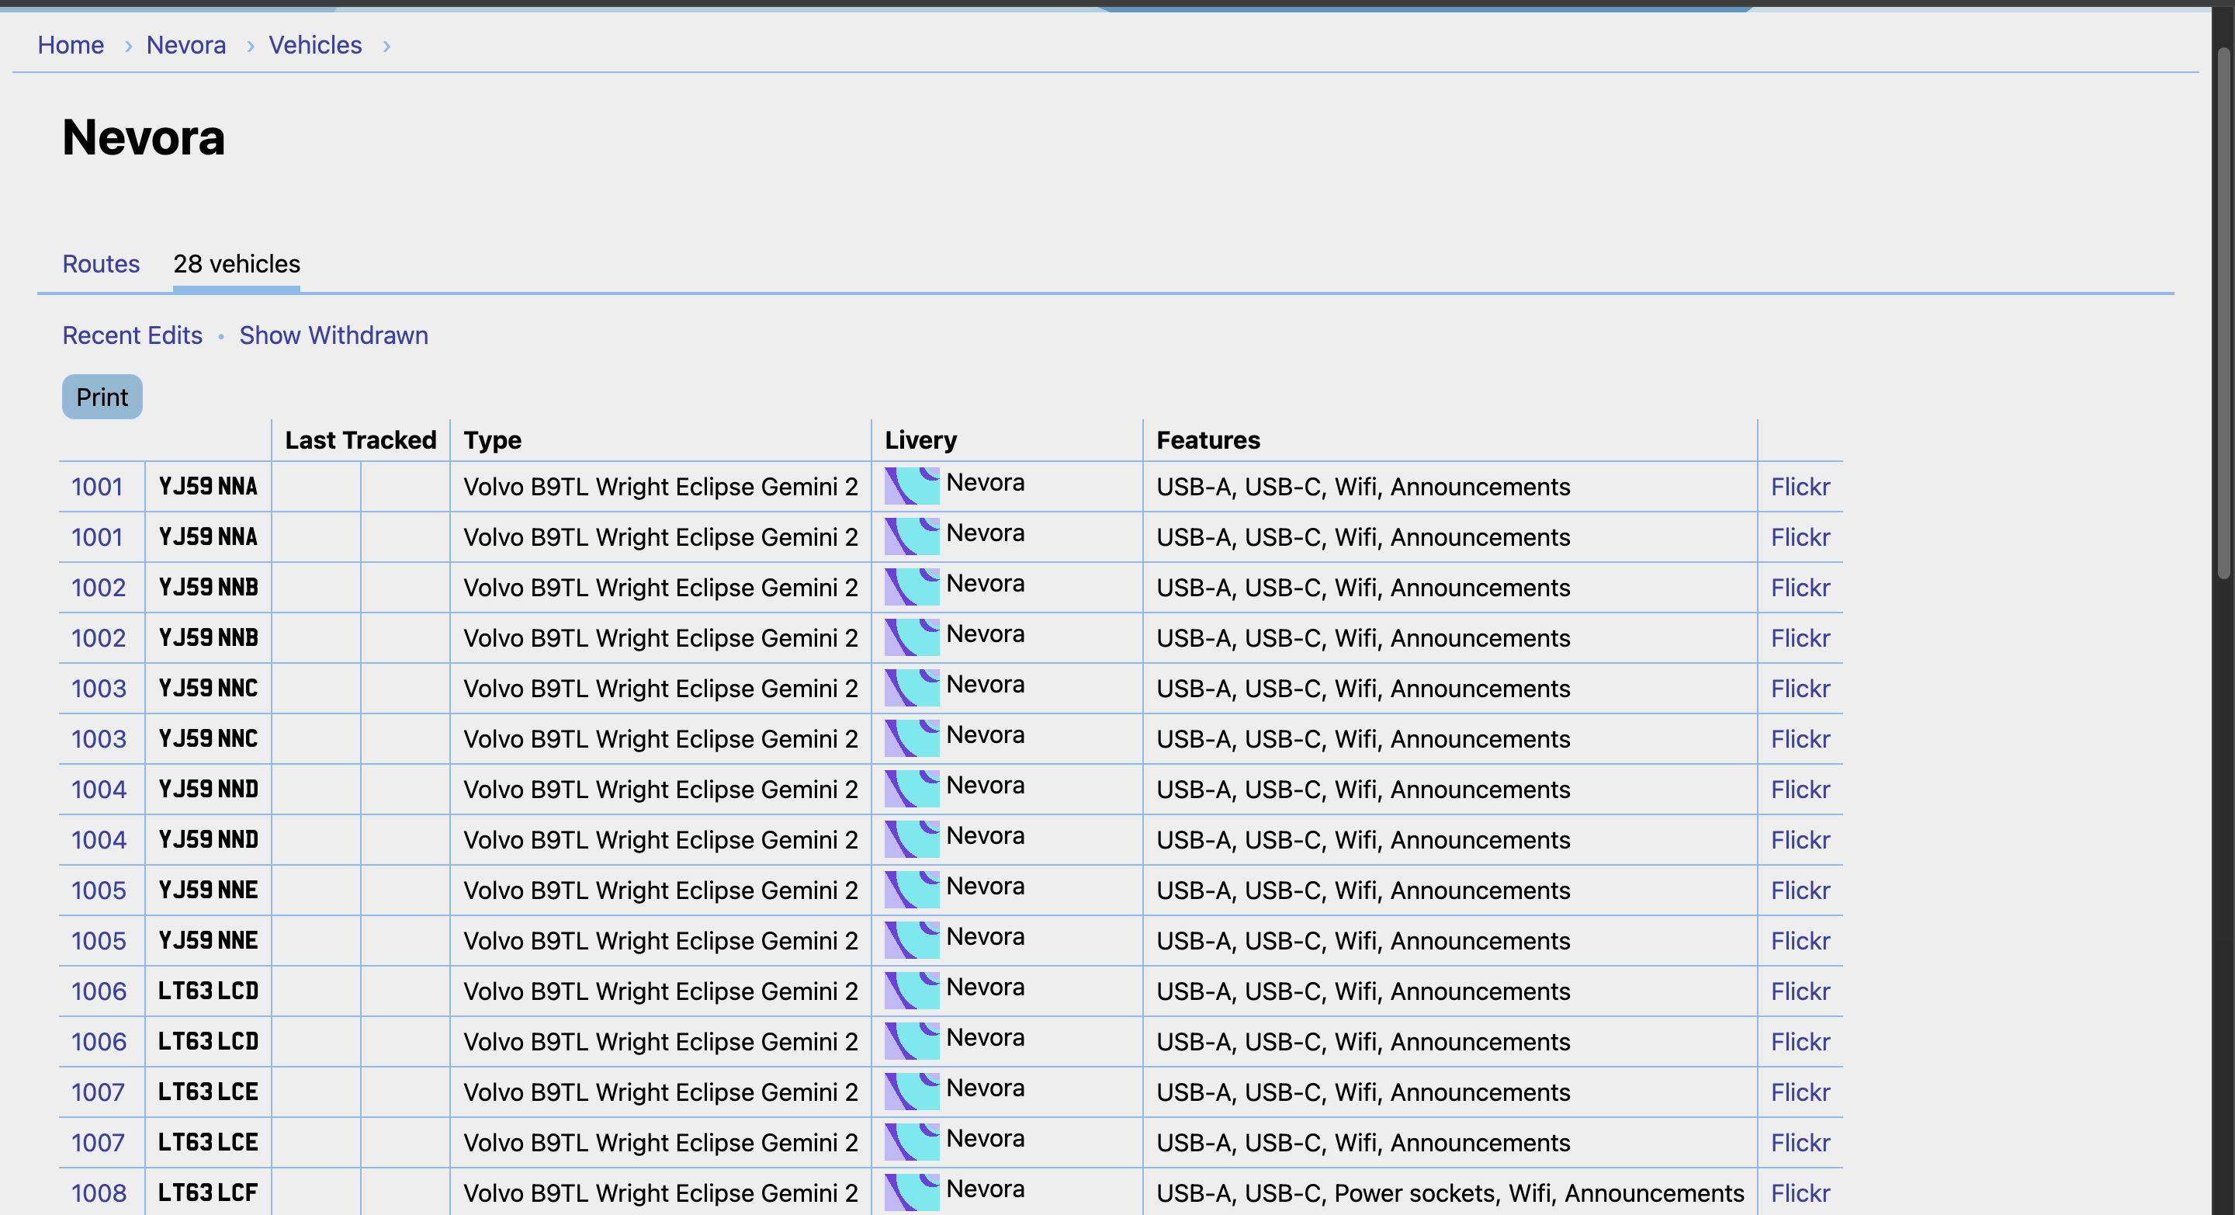
Task: Click the livery swatch in the second YJ59 NNE row
Action: point(912,940)
